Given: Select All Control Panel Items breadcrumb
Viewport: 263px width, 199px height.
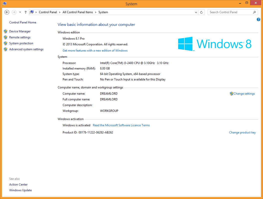Looking at the screenshot, I should [78, 12].
